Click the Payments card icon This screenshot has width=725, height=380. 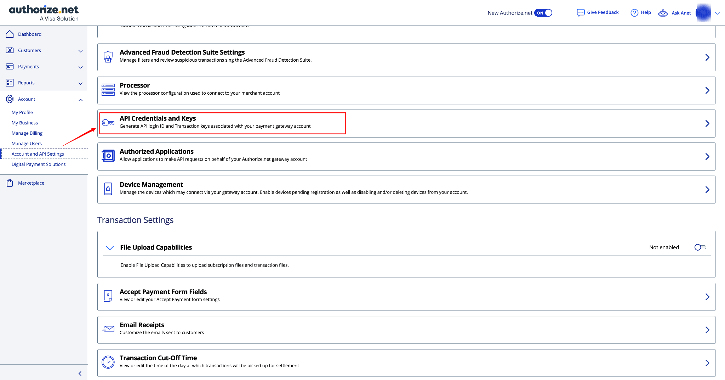10,67
